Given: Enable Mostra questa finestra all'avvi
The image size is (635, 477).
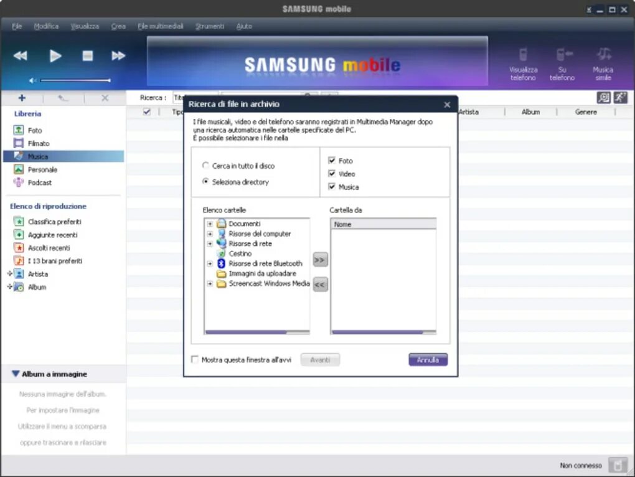Looking at the screenshot, I should pos(195,359).
